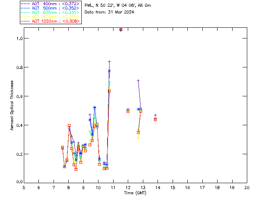Click the x-axis label 8
Screen dimensions: 254x203
pyautogui.click(x=69, y=188)
